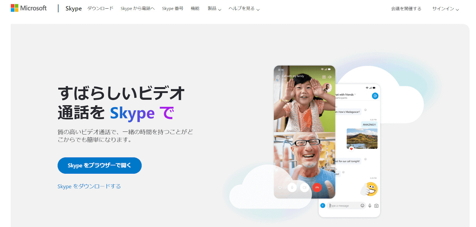Viewport: 476px width, 227px height.
Task: Click camera icon beside message box mockup
Action: pyautogui.click(x=376, y=206)
